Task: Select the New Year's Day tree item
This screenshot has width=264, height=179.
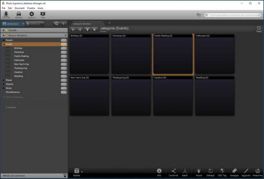Action: point(22,64)
